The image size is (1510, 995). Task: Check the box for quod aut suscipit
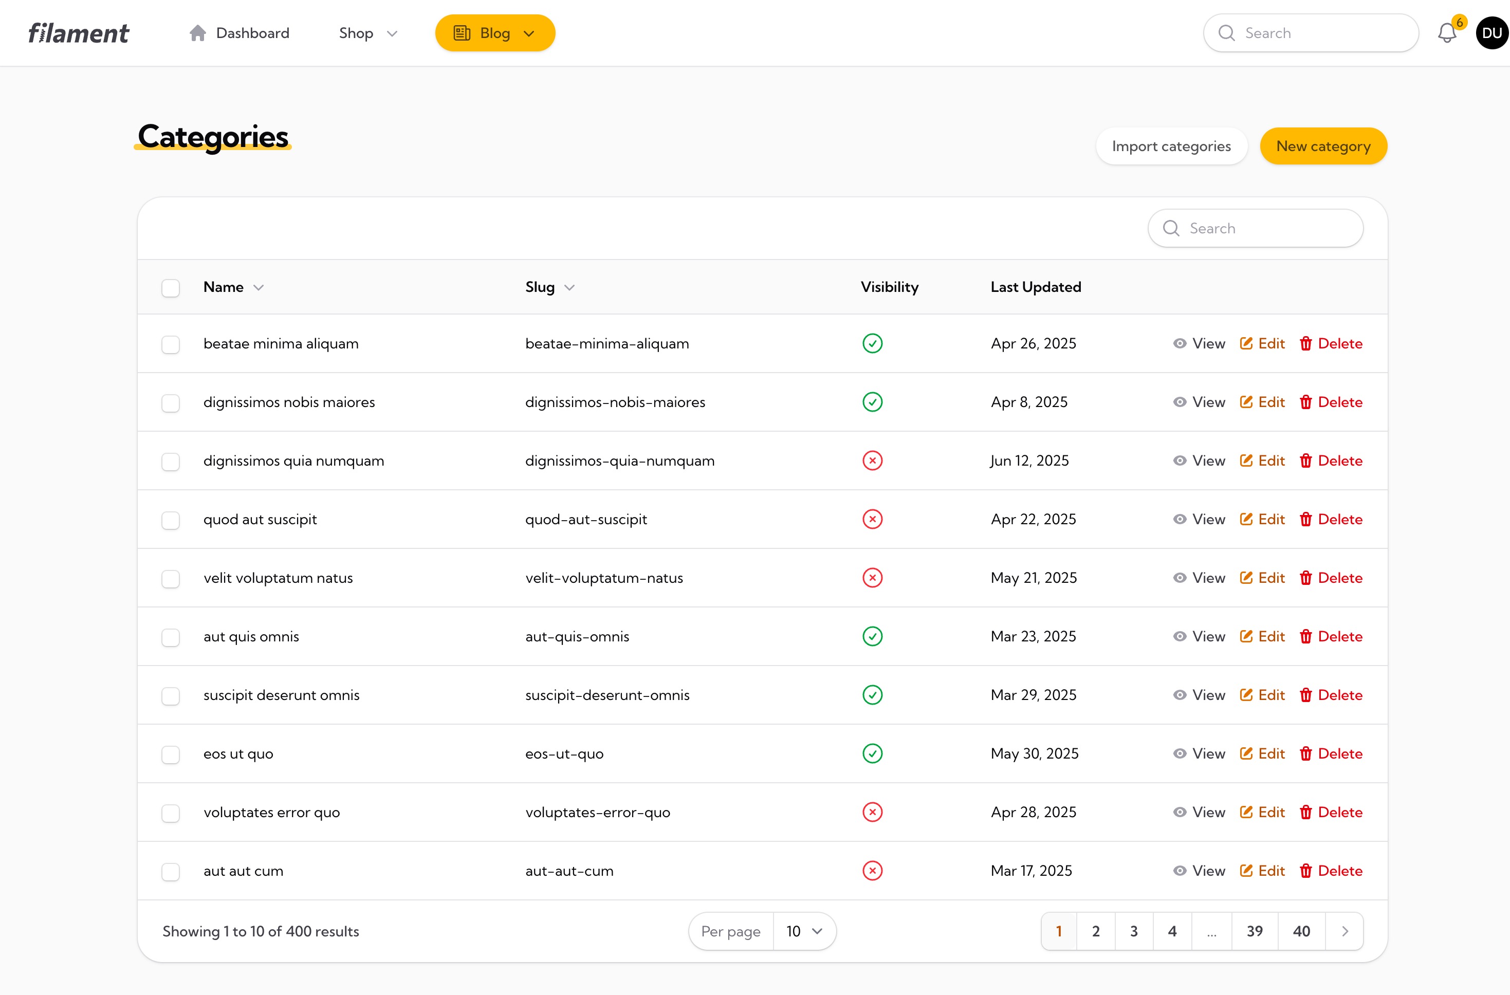tap(171, 520)
